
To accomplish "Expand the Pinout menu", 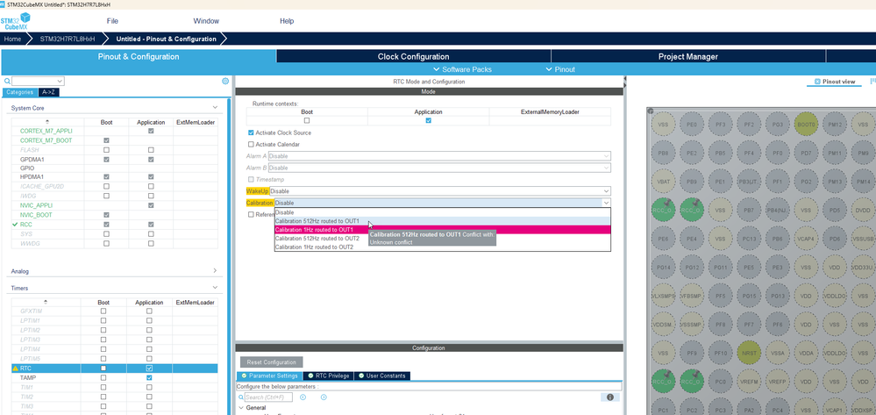I will tap(560, 69).
